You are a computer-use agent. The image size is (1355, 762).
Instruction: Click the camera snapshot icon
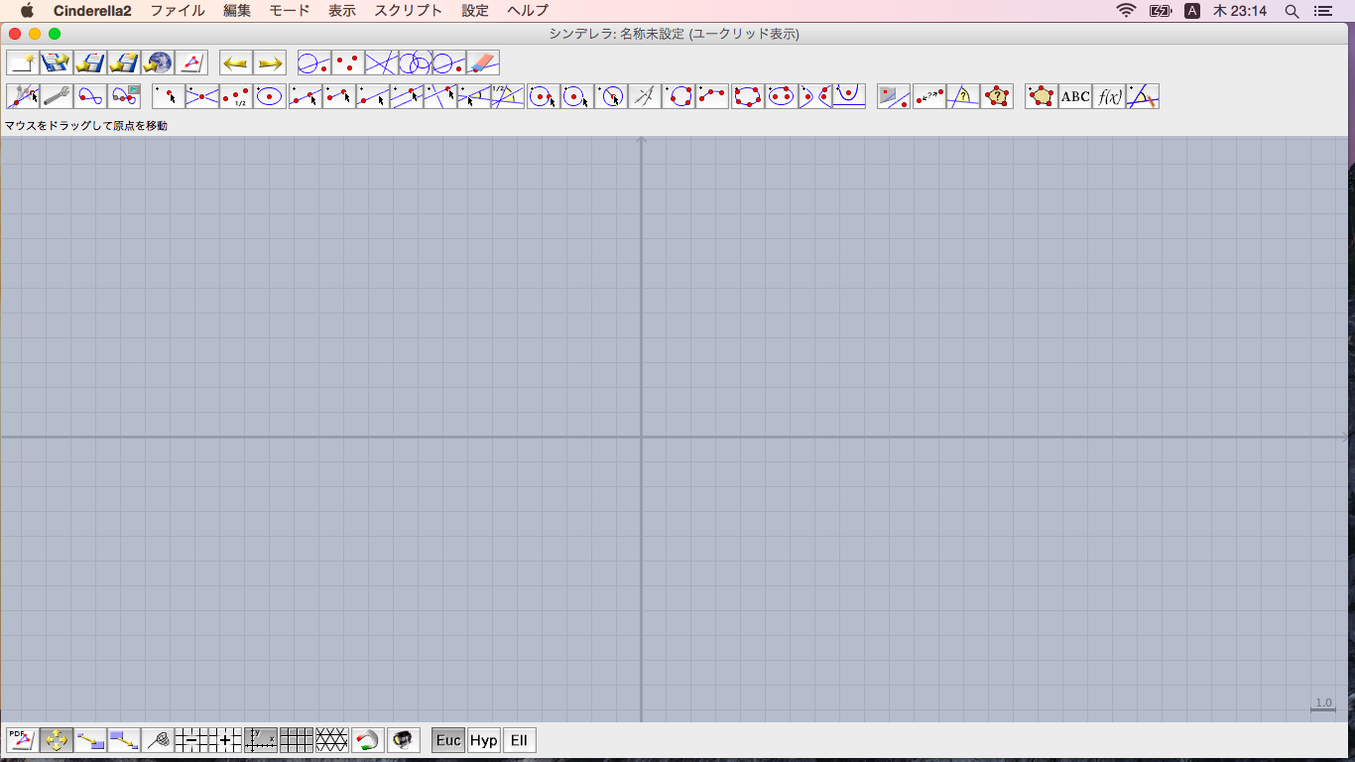pyautogui.click(x=403, y=740)
